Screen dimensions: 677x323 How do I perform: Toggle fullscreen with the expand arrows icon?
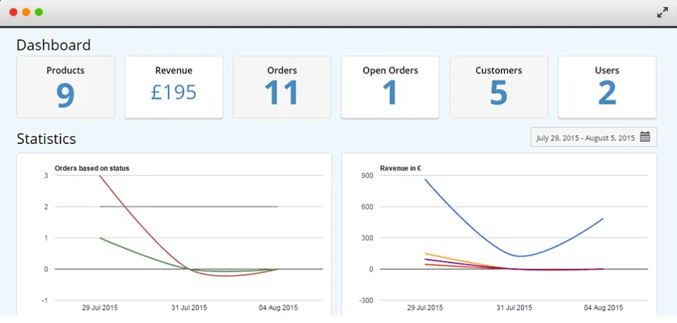coord(662,13)
